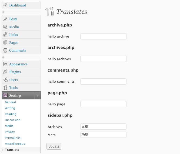
Task: Click the Posts pushpin icon
Action: point(5,19)
